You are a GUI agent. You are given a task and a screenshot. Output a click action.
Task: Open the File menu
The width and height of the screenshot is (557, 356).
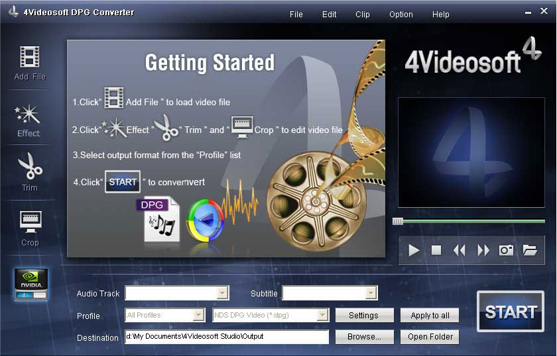coord(296,15)
